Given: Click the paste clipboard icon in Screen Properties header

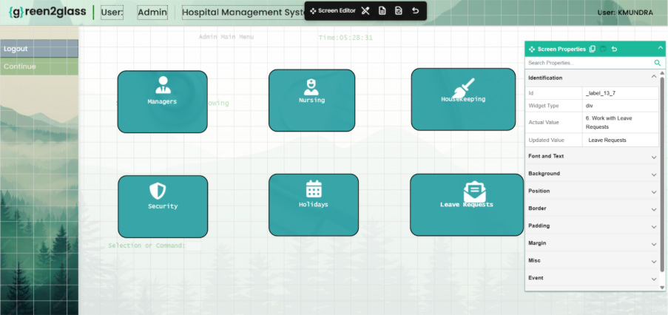Looking at the screenshot, I should (x=603, y=49).
